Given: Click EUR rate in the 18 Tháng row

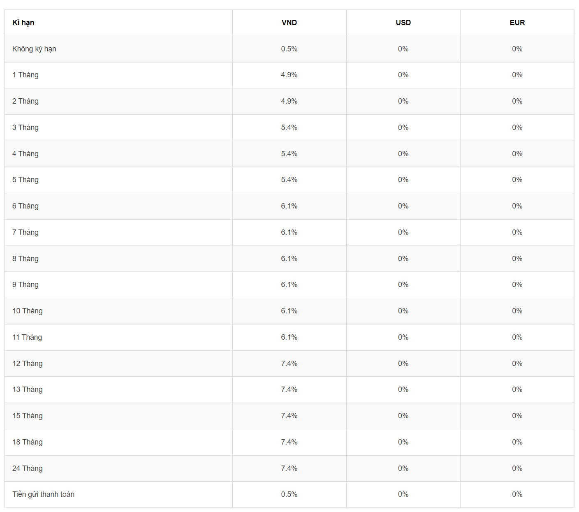Looking at the screenshot, I should tap(517, 442).
